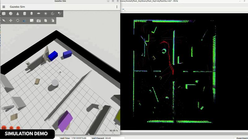The image size is (248, 139).
Task: Select the purple box model in scene
Action: pos(65,121)
